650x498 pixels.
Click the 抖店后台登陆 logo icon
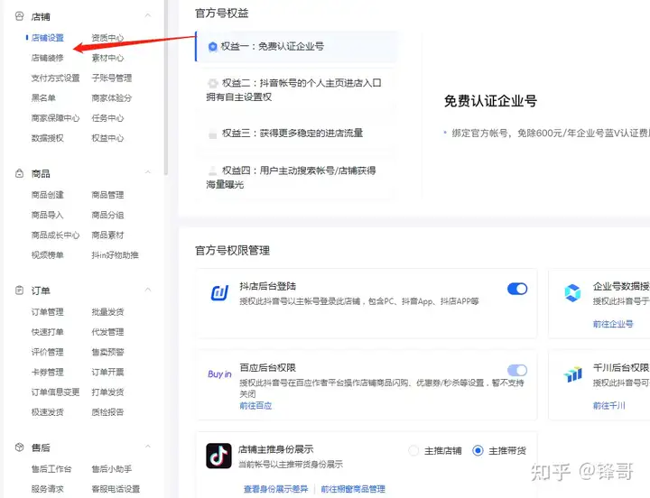[219, 293]
